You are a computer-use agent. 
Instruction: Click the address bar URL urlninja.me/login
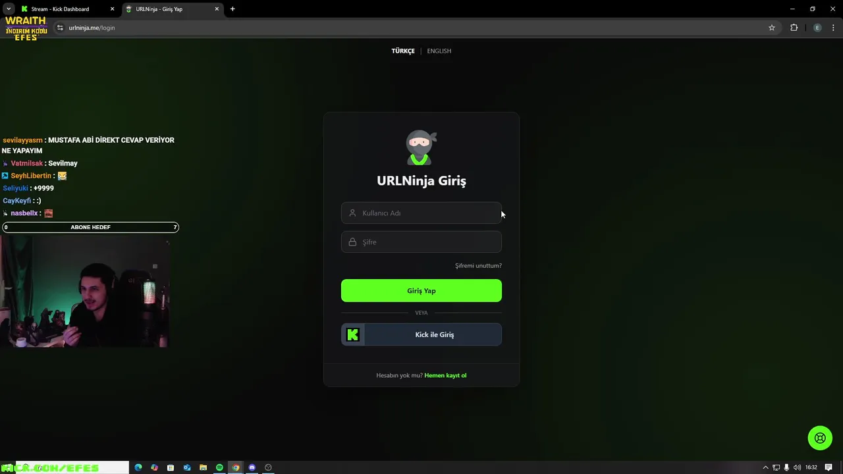pyautogui.click(x=92, y=28)
